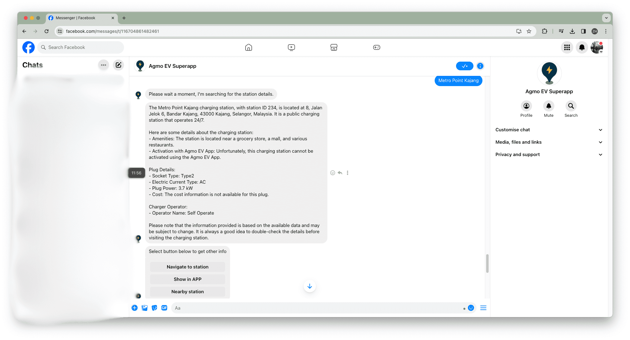The image size is (630, 340).
Task: Open more options for the message
Action: pos(348,173)
